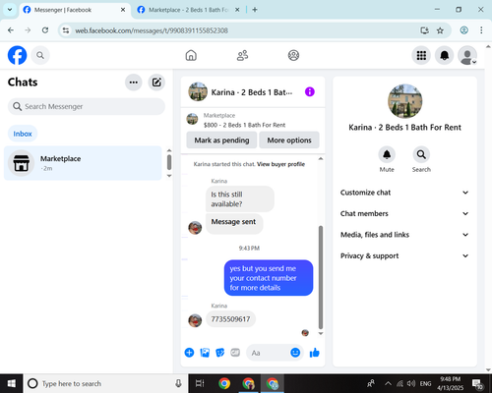Select the Inbox tab
492x393 pixels.
[23, 134]
